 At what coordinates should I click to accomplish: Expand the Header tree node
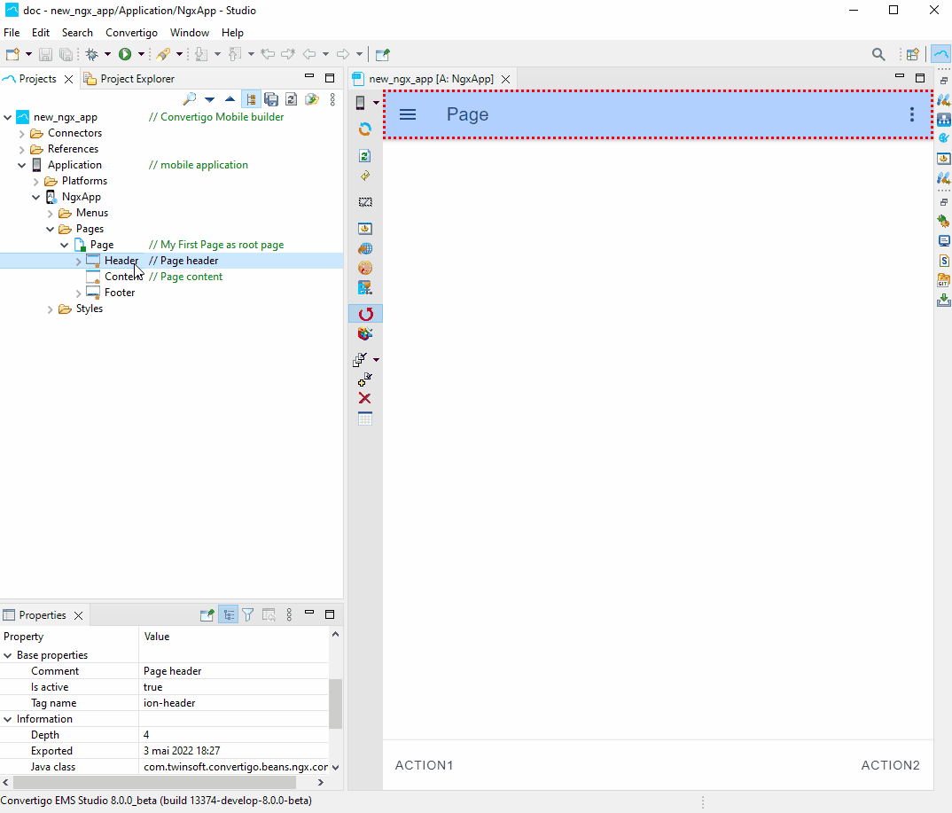coord(78,261)
